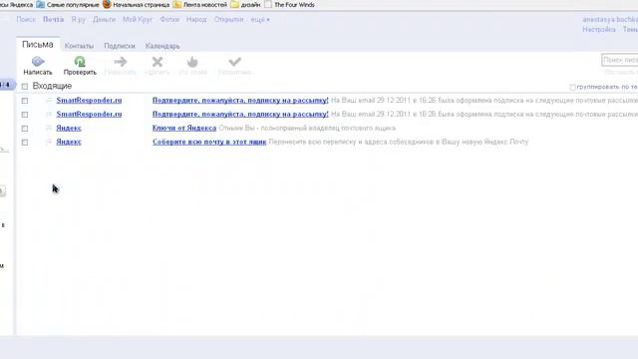The width and height of the screenshot is (638, 359).
Task: Open Настройка settings link
Action: pyautogui.click(x=598, y=29)
